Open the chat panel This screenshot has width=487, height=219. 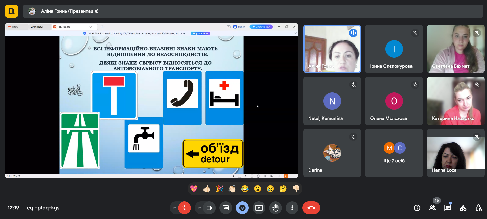448,208
